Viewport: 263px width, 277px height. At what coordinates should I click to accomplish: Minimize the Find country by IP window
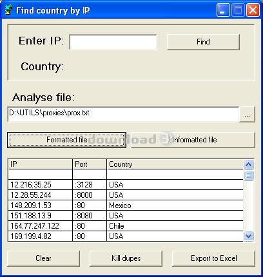click(223, 10)
